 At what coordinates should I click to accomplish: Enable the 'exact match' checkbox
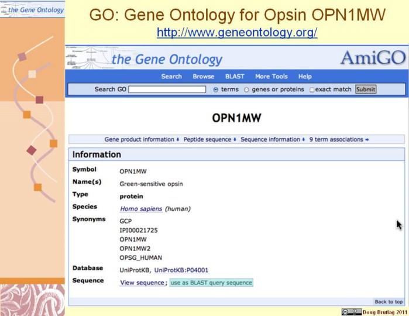(312, 90)
